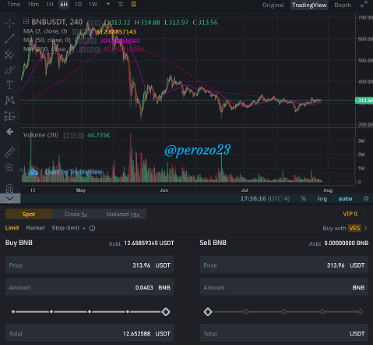This screenshot has height=345, width=373.
Task: Click the TradingView logo on chart
Action: point(33,172)
